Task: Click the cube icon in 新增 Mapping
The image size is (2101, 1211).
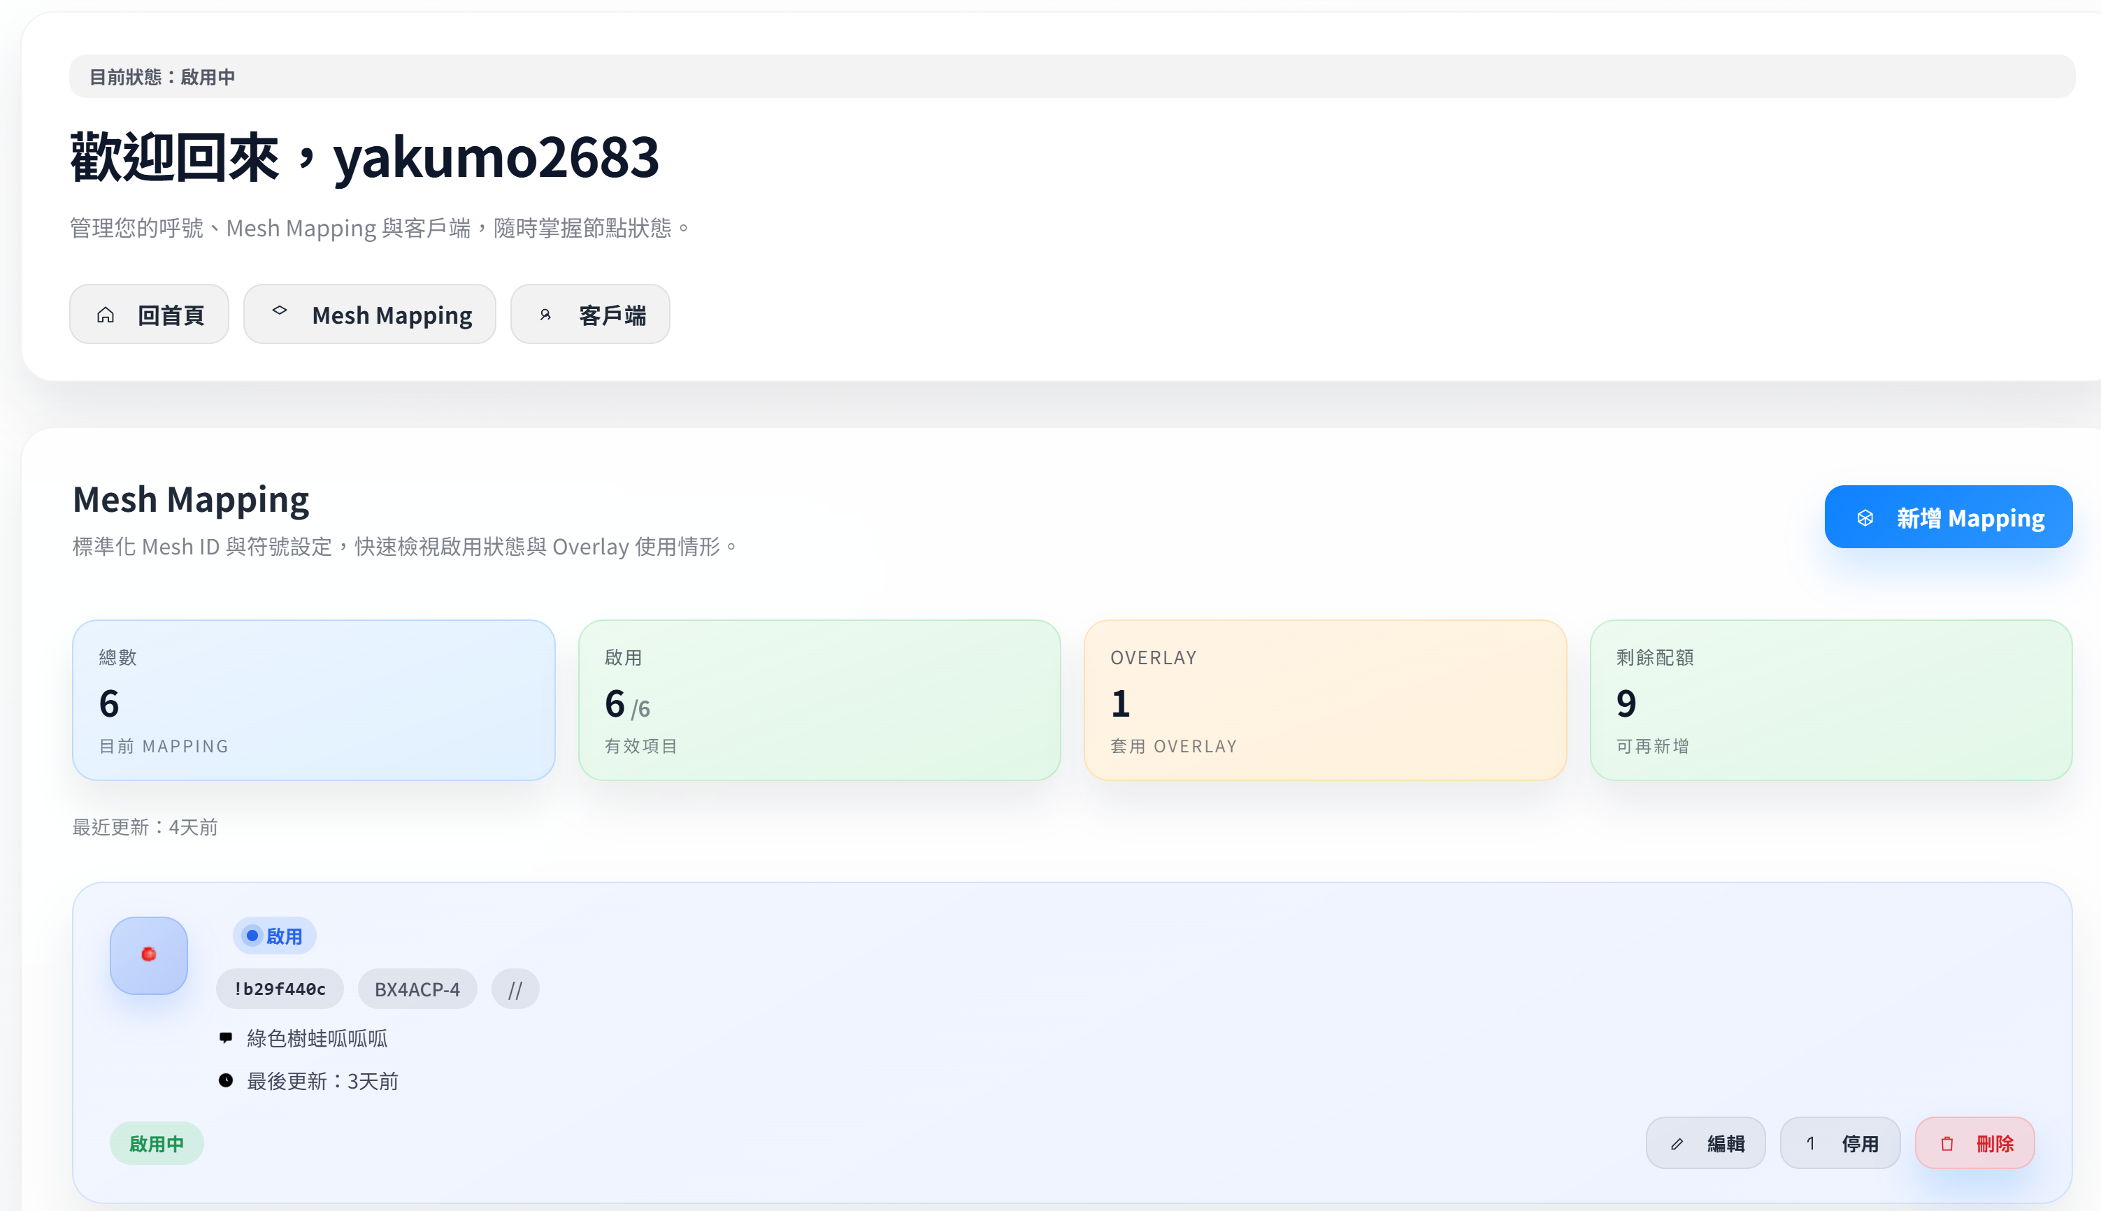Action: (x=1865, y=517)
